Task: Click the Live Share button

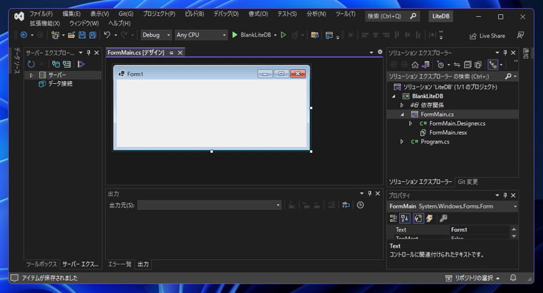Action: pos(487,36)
